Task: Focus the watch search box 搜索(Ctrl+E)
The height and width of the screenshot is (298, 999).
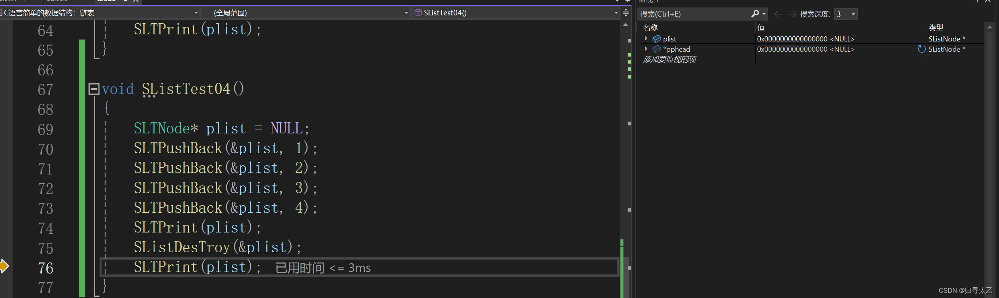Action: pos(694,14)
